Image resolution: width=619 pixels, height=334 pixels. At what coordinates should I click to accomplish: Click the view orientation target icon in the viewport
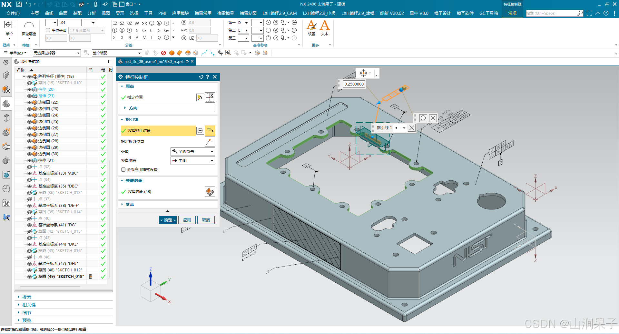(x=363, y=73)
